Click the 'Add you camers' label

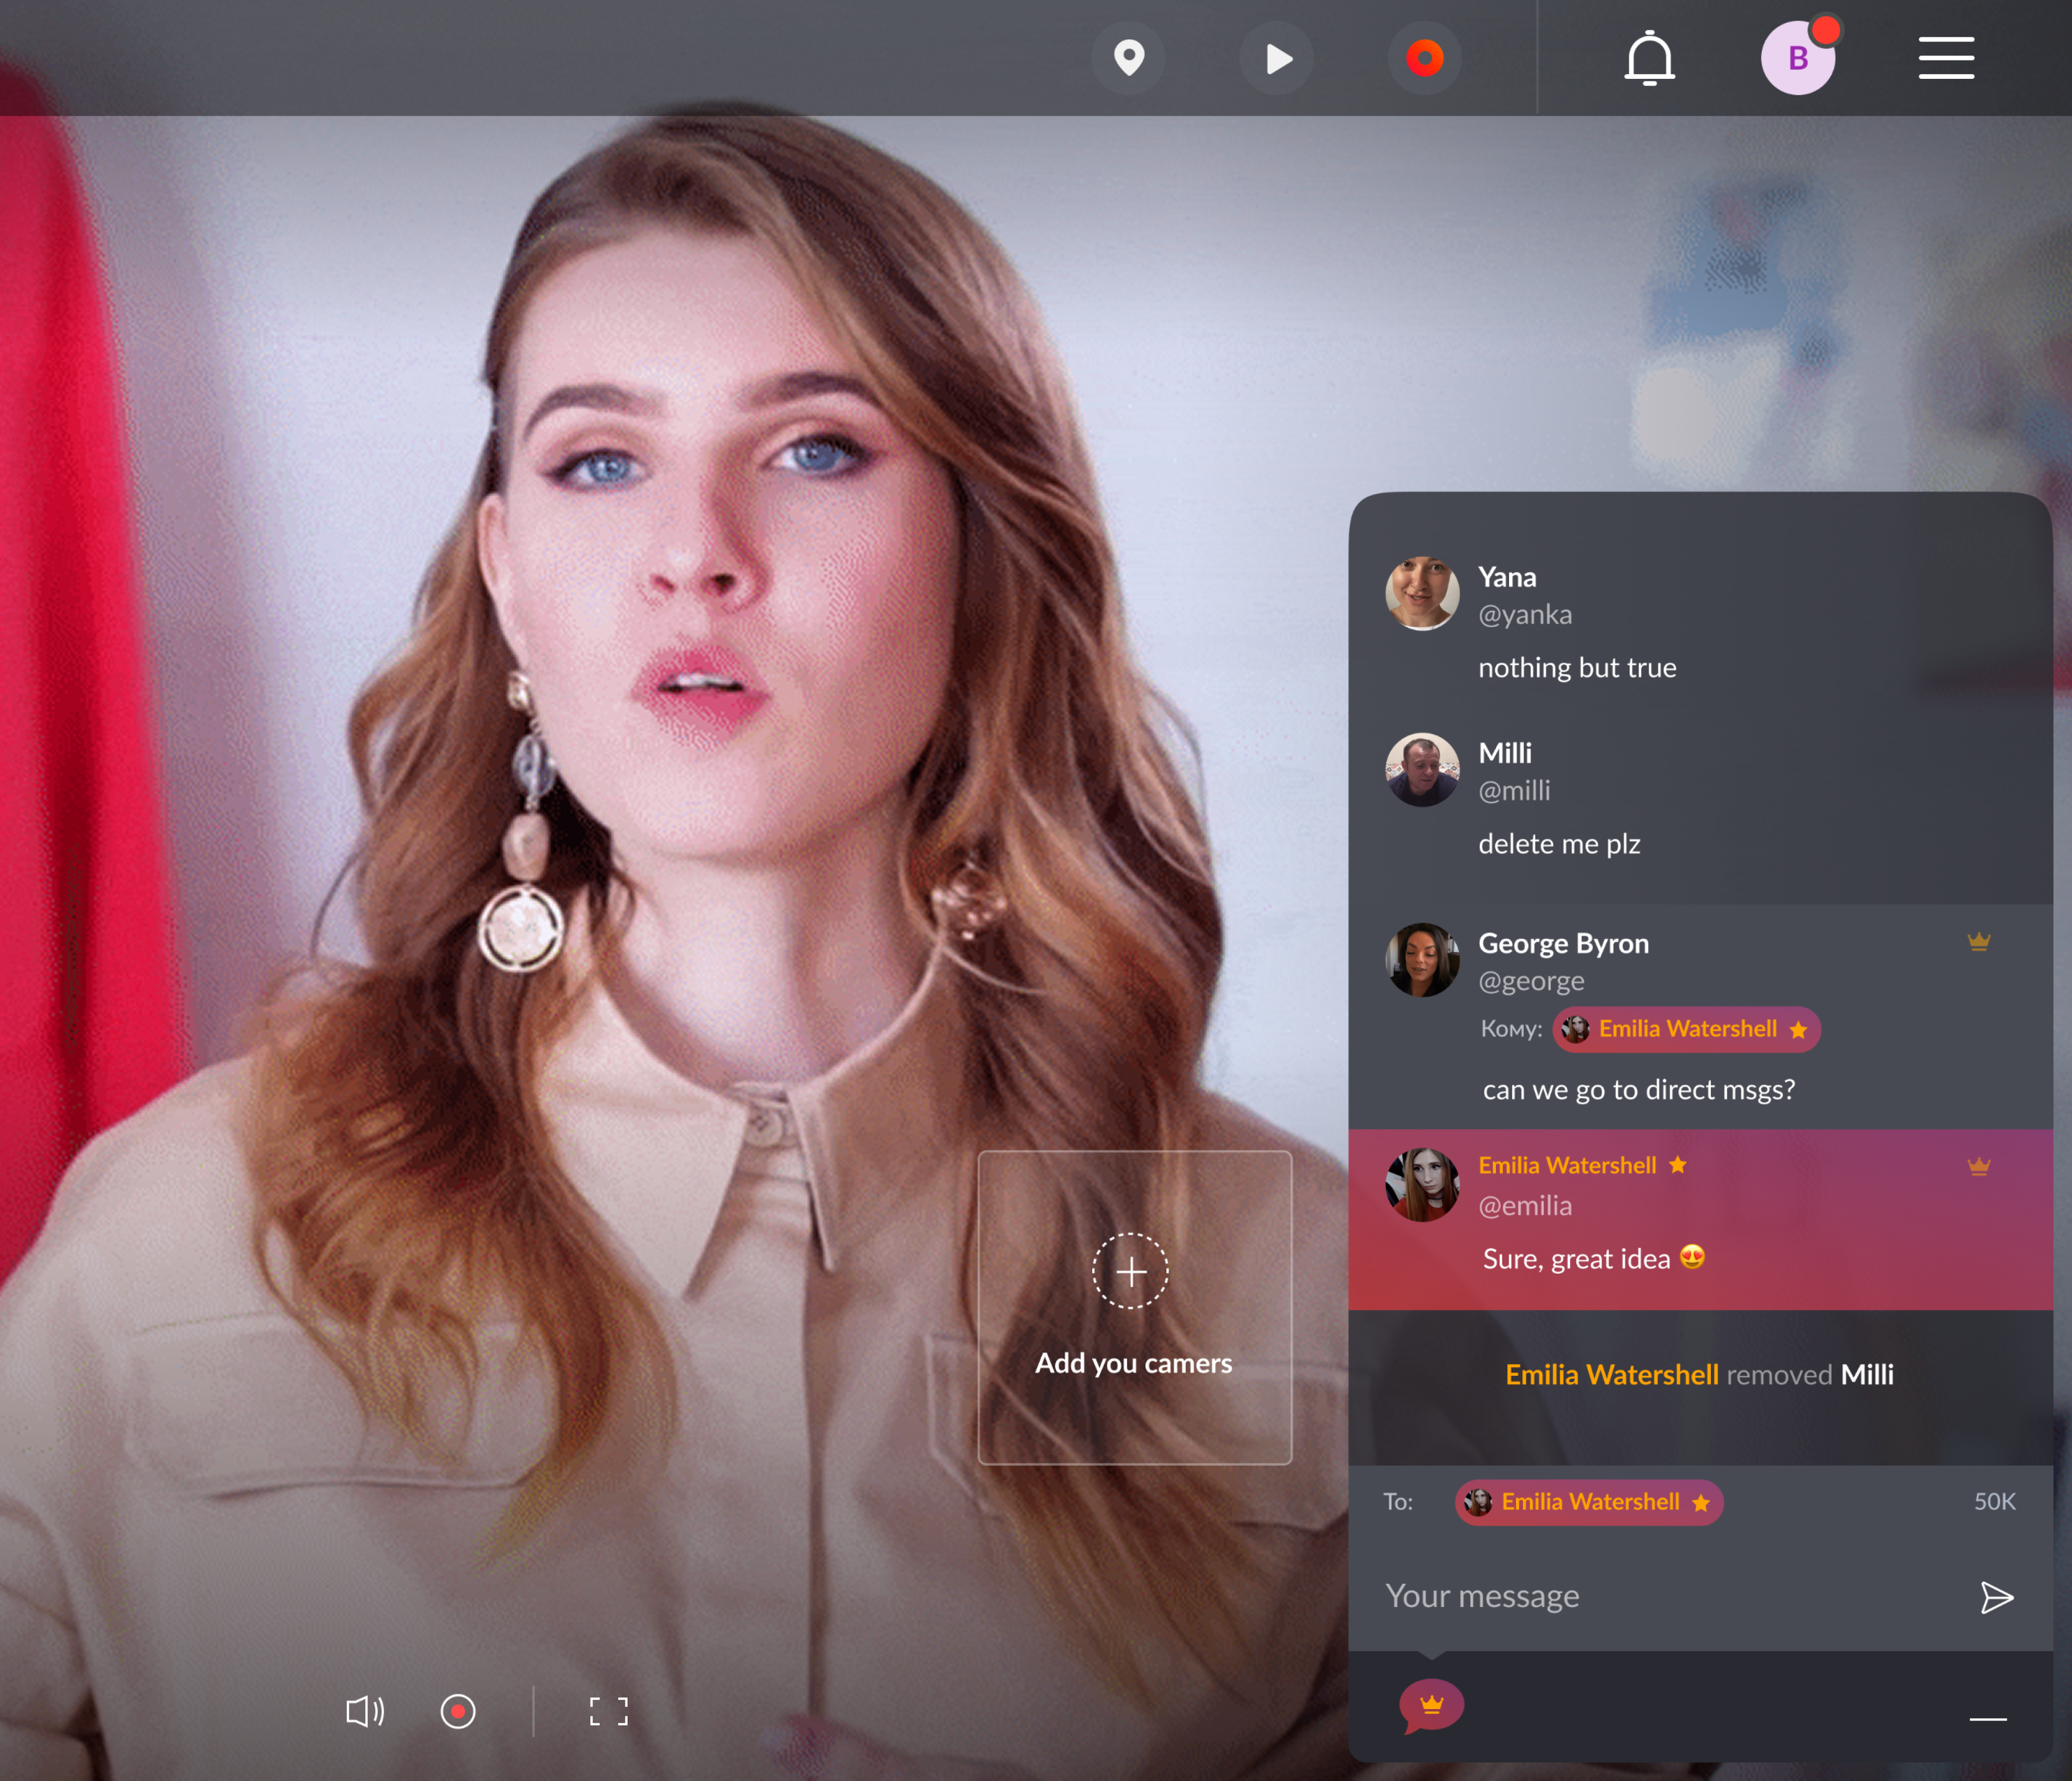click(1134, 1363)
